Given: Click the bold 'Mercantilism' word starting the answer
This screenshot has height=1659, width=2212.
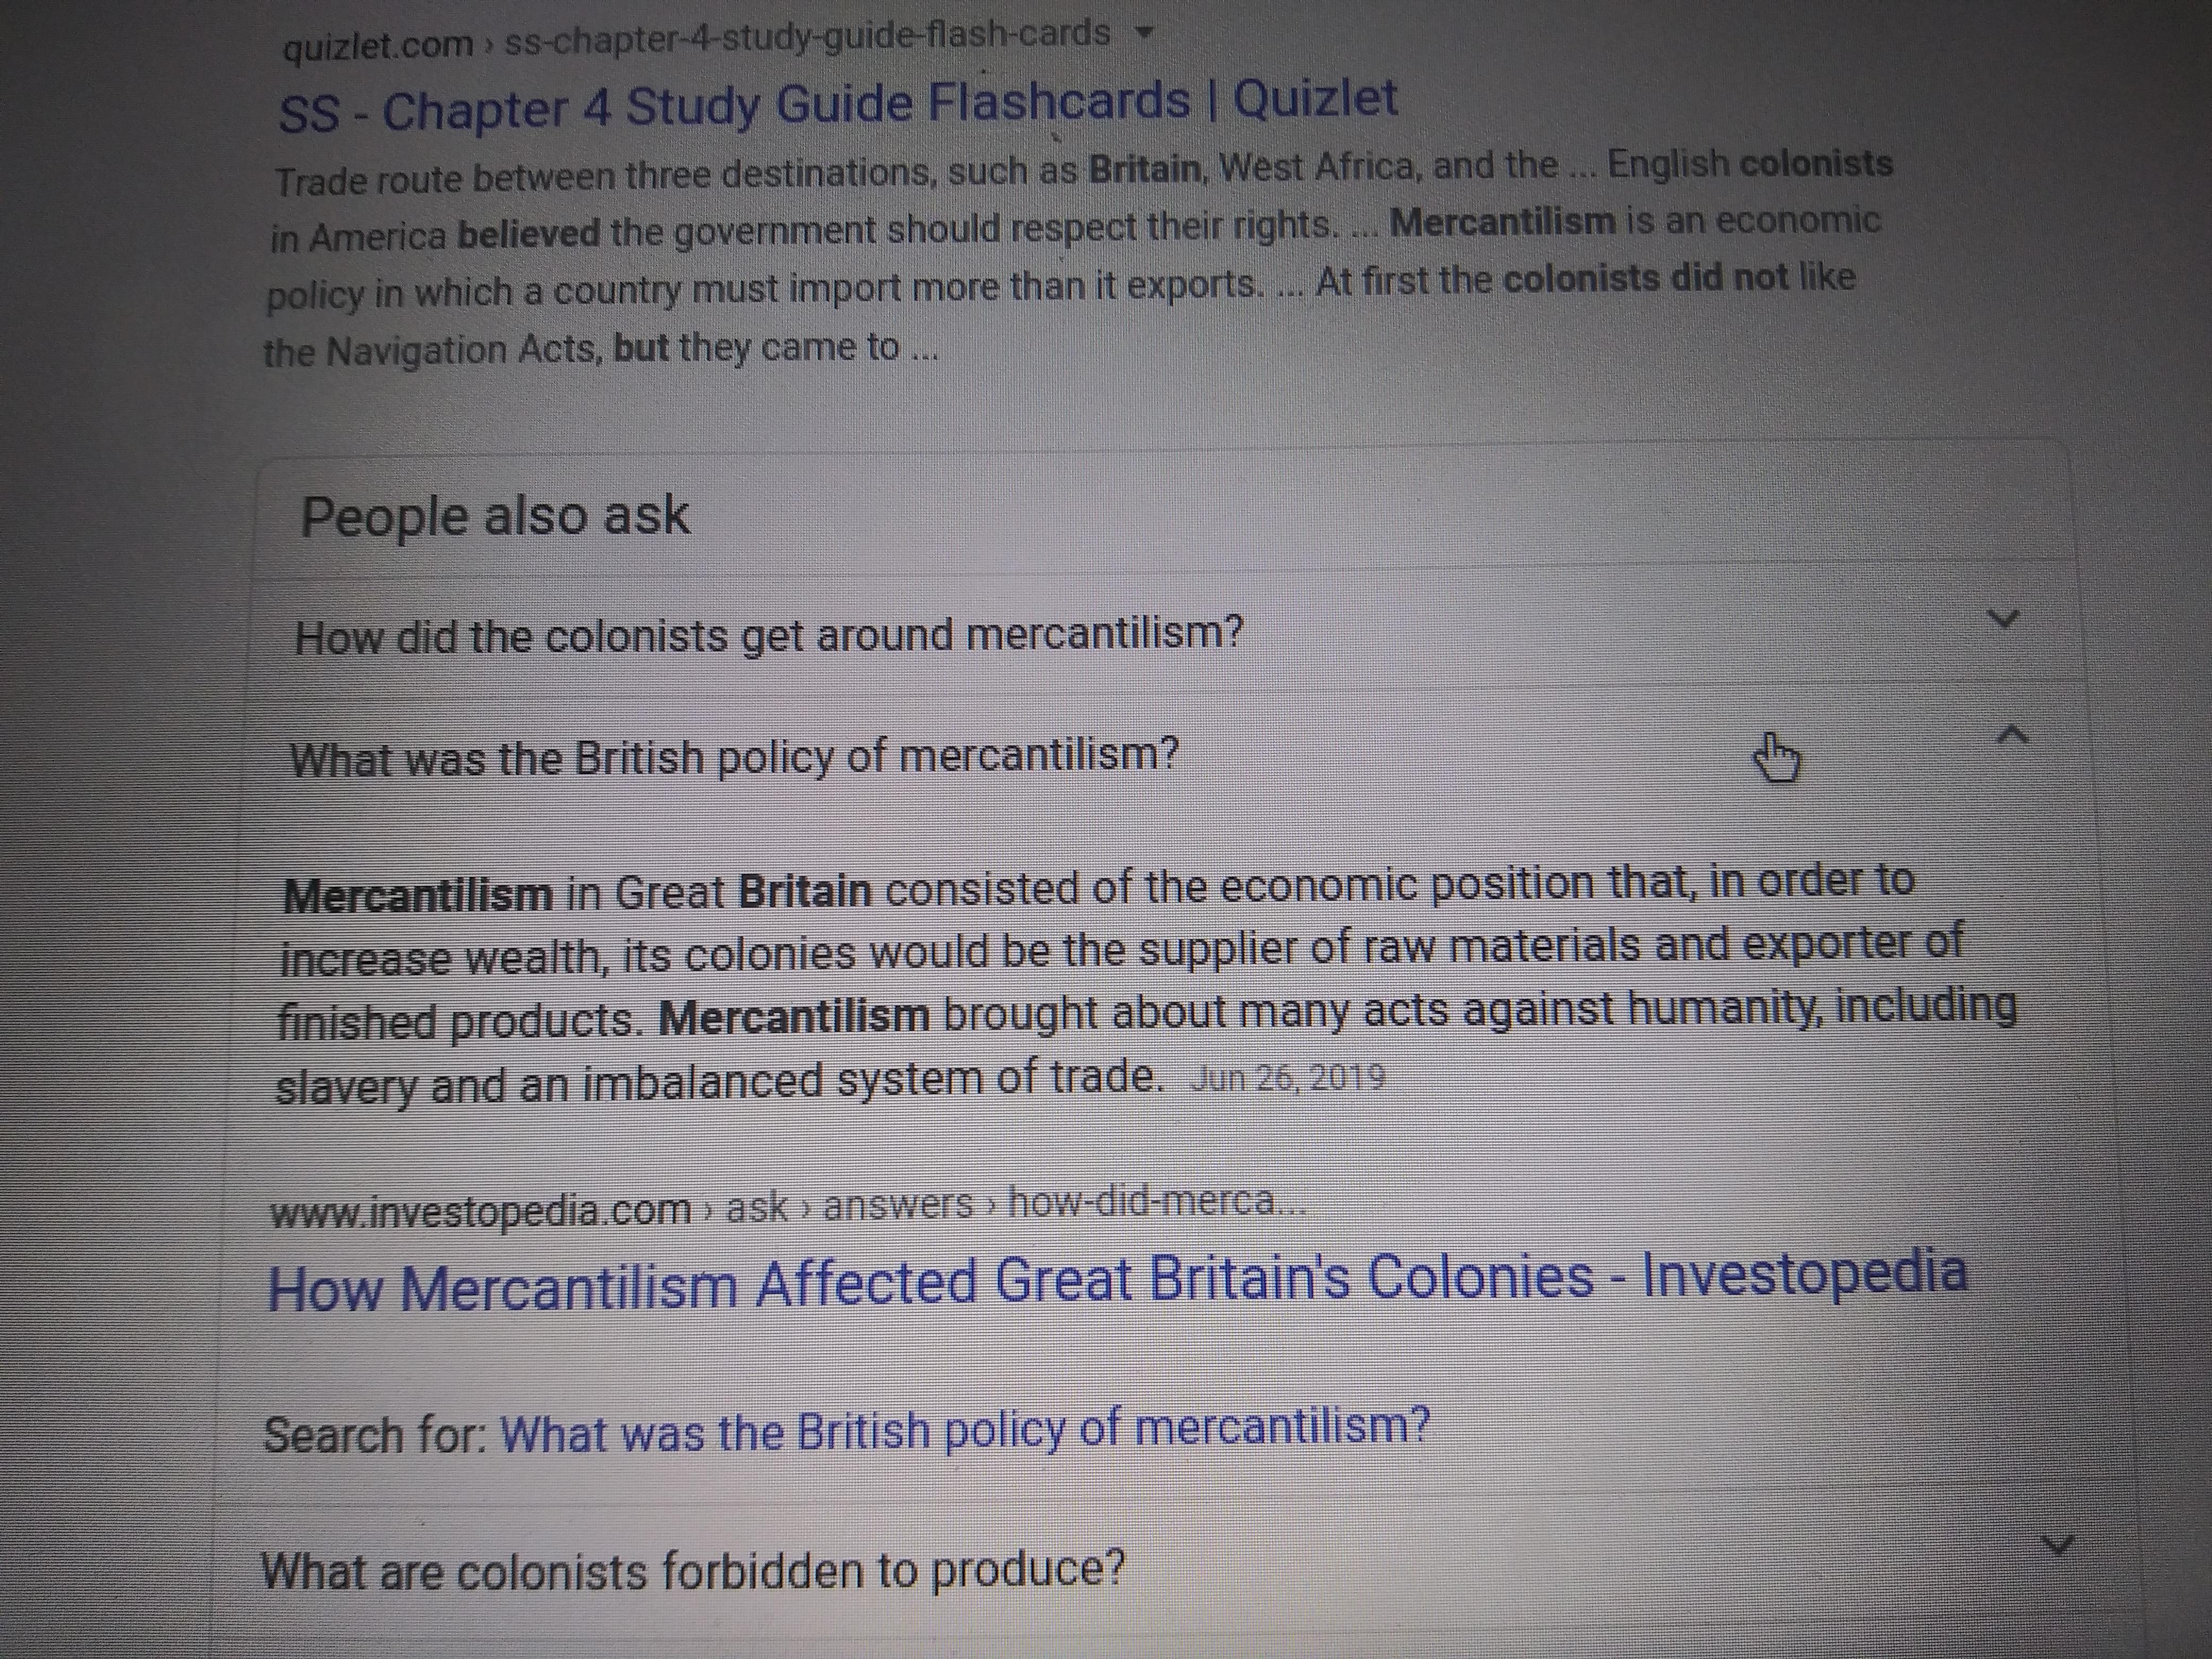Looking at the screenshot, I should [418, 894].
